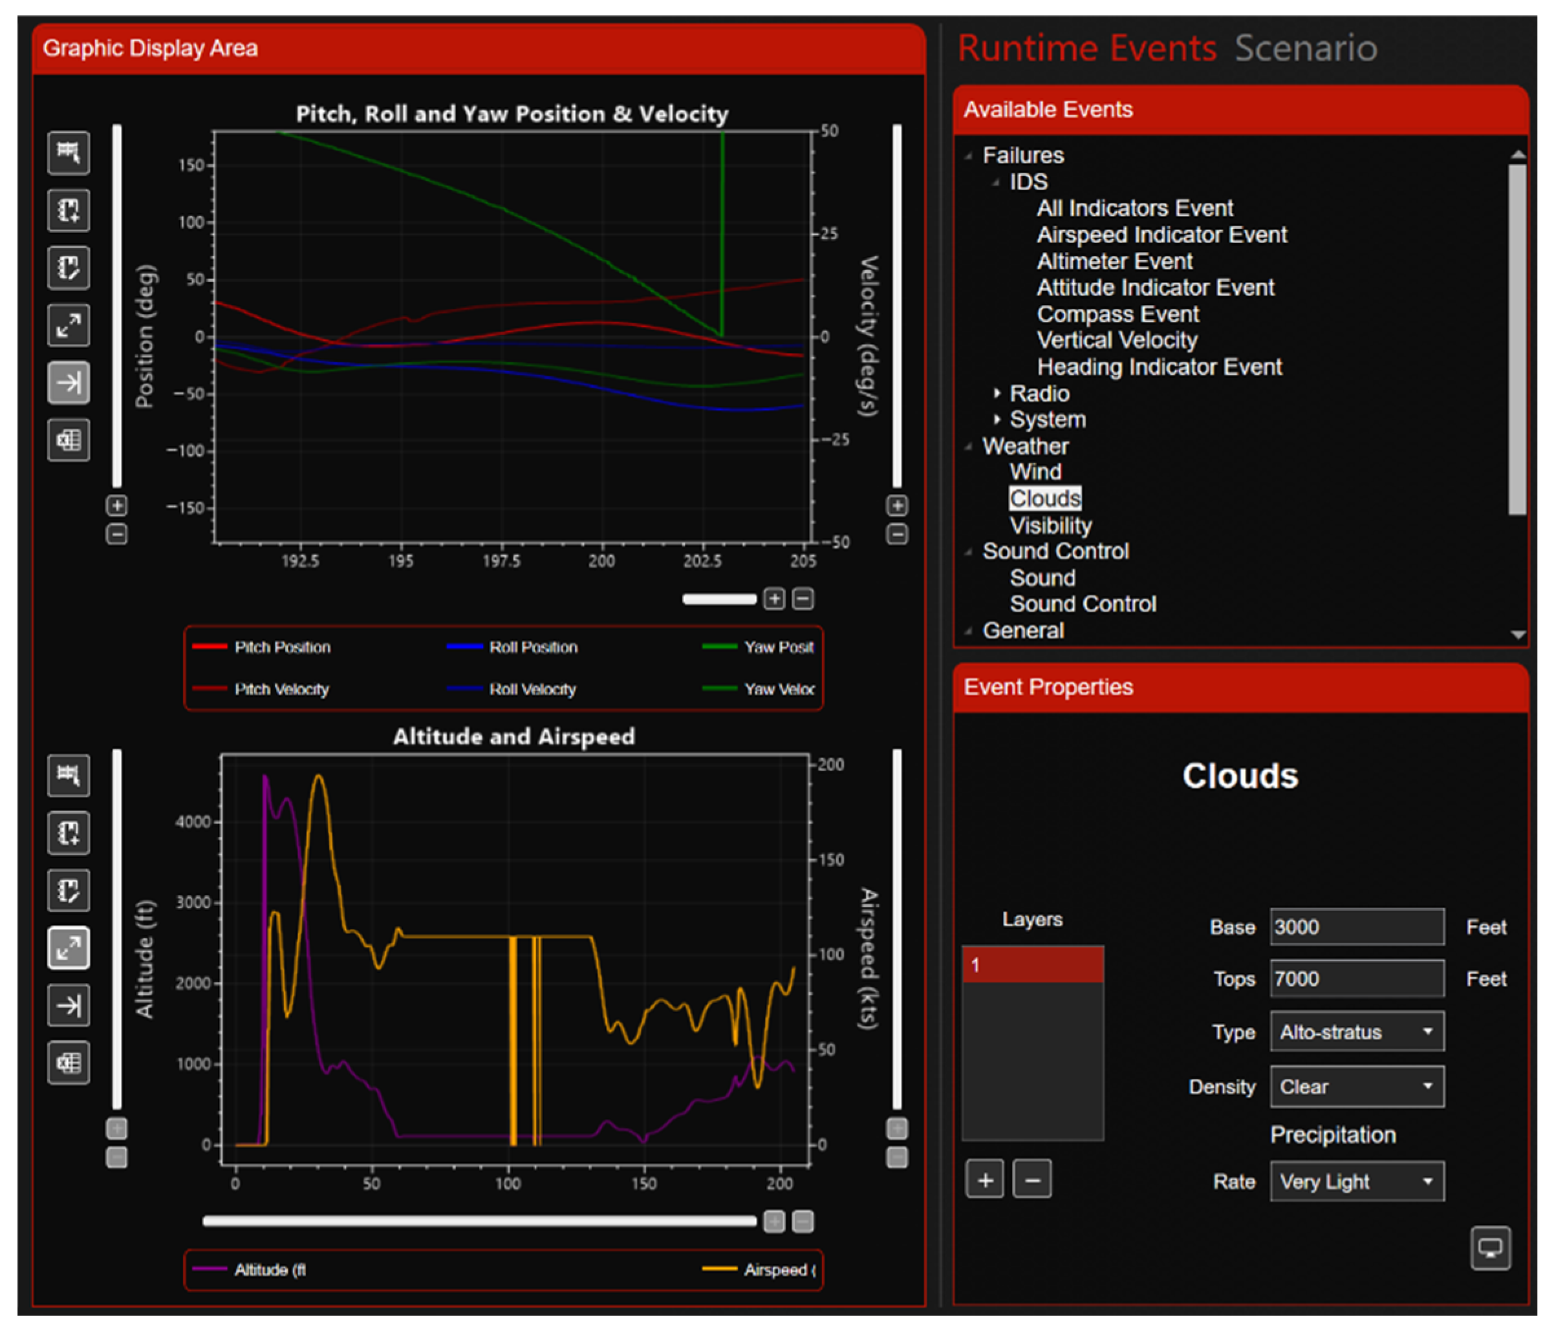1552x1338 pixels.
Task: Click the top chart horizontal zoom slider
Action: tap(719, 599)
